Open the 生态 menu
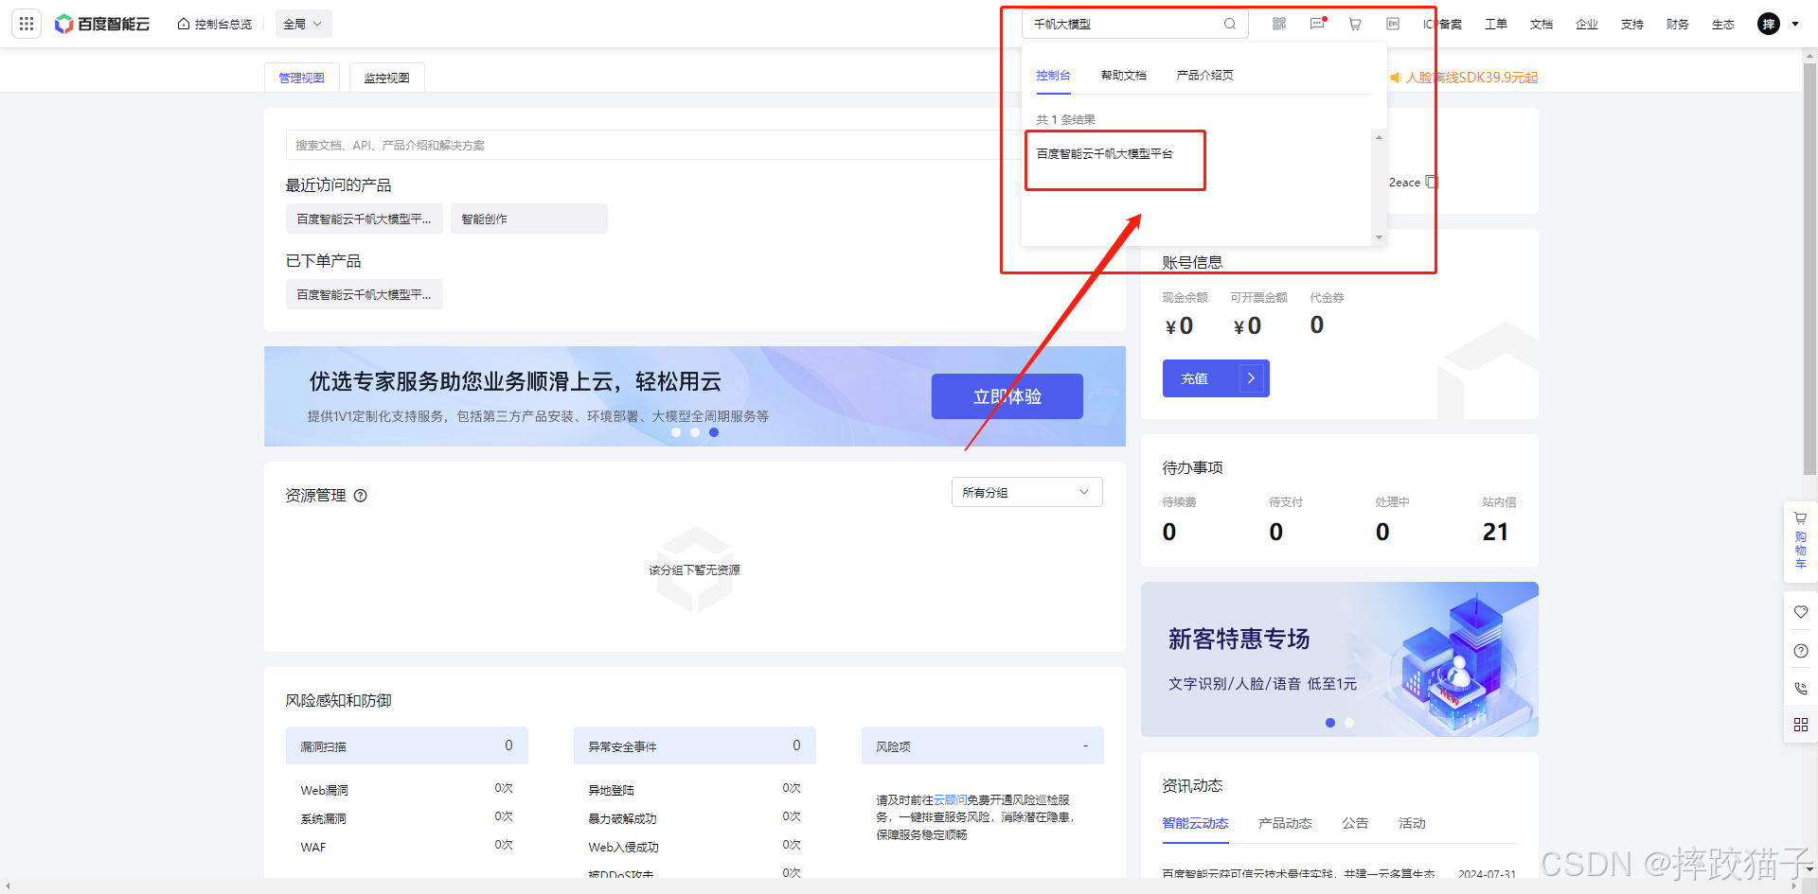 (1723, 24)
